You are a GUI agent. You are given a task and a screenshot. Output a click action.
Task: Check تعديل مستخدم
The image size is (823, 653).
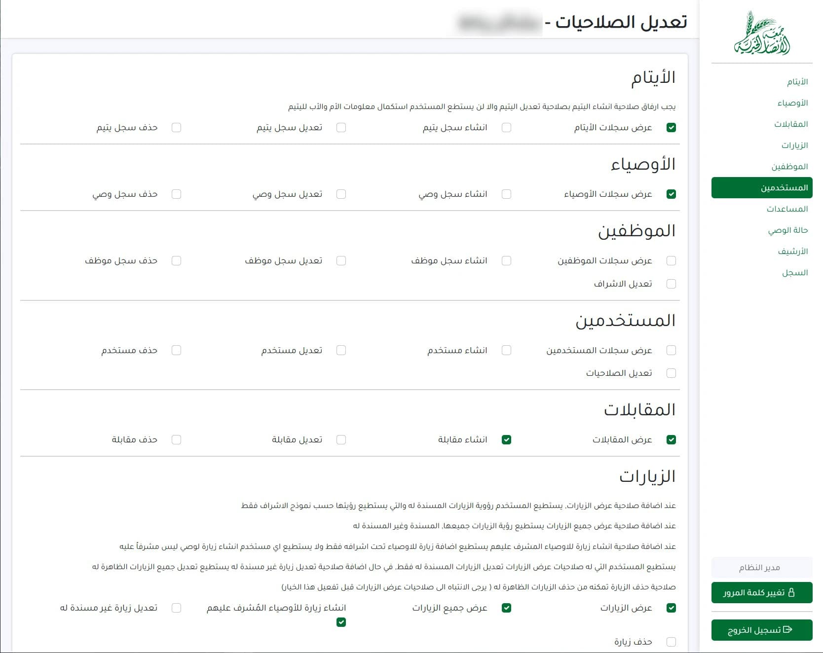pos(341,351)
